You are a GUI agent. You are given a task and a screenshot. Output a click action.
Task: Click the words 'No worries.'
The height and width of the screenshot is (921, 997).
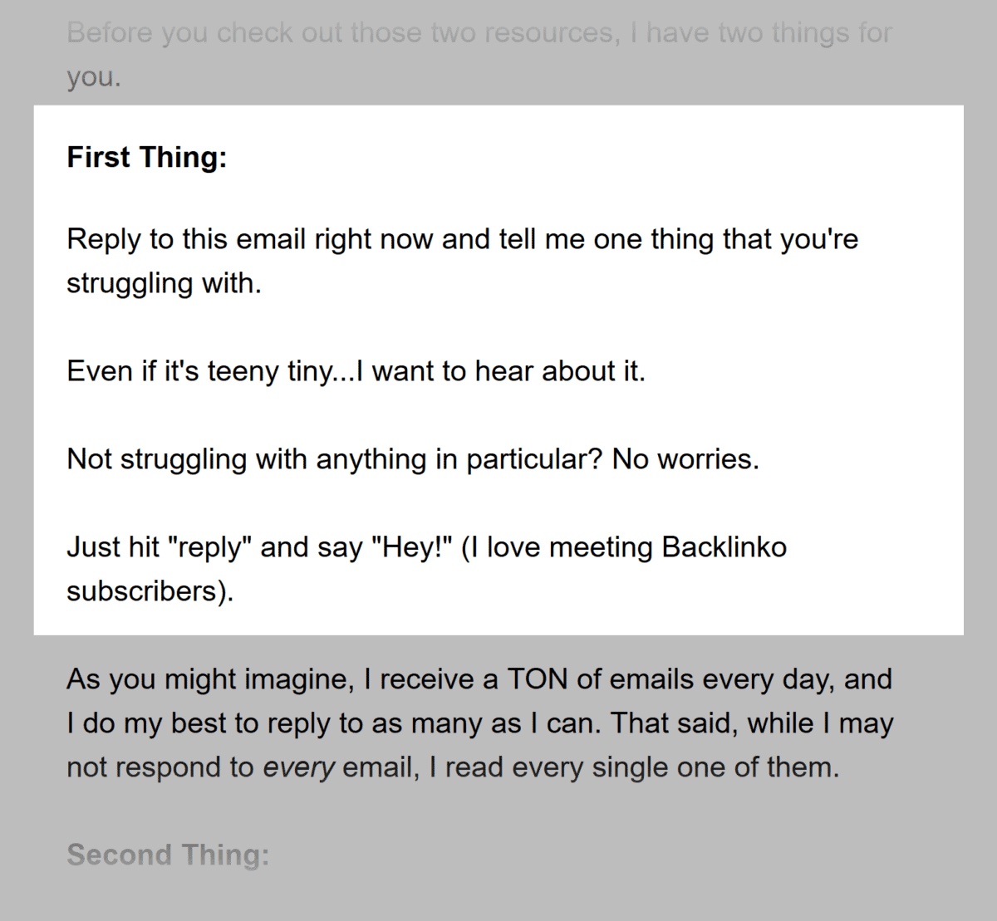click(685, 458)
